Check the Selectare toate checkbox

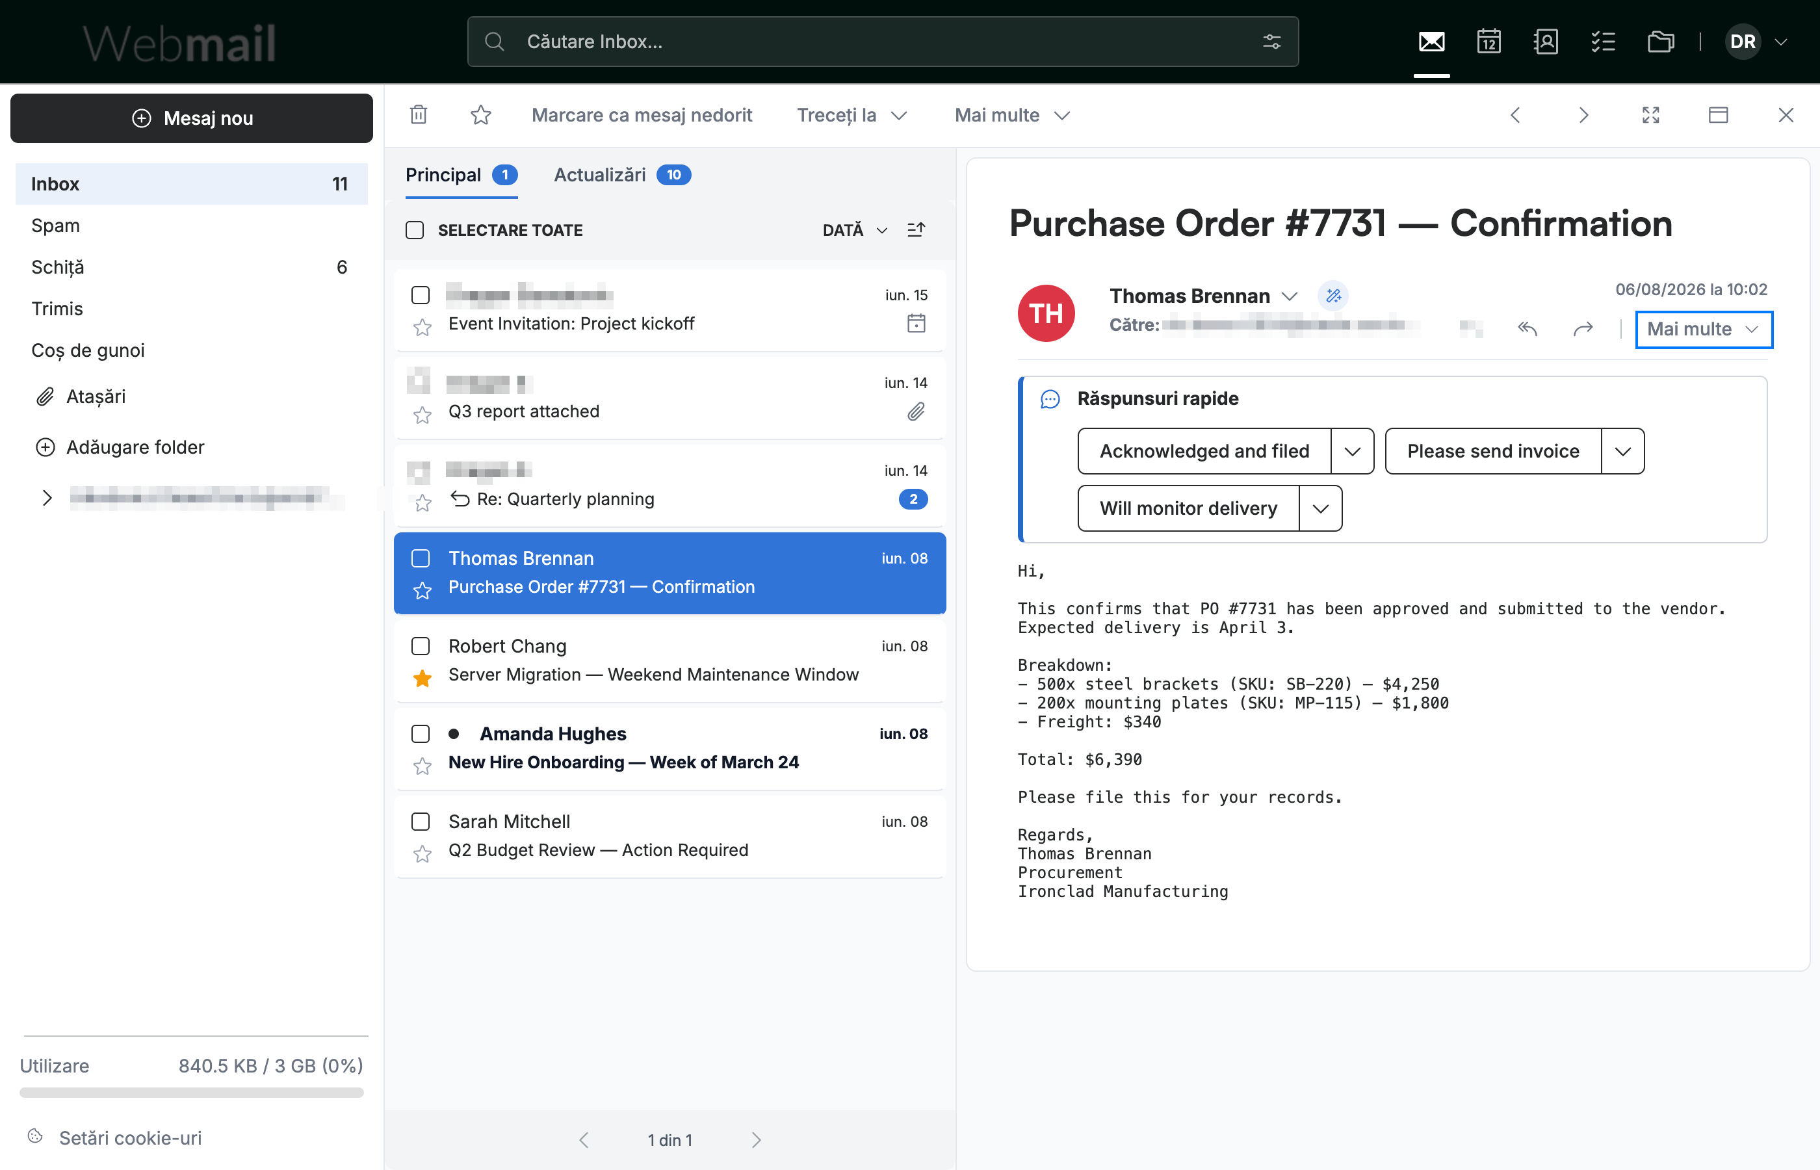[x=415, y=230]
